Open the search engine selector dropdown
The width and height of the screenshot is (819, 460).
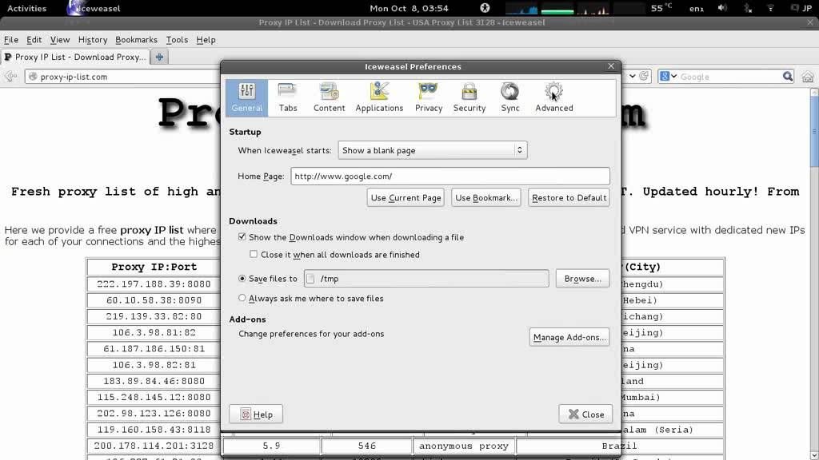pyautogui.click(x=669, y=77)
